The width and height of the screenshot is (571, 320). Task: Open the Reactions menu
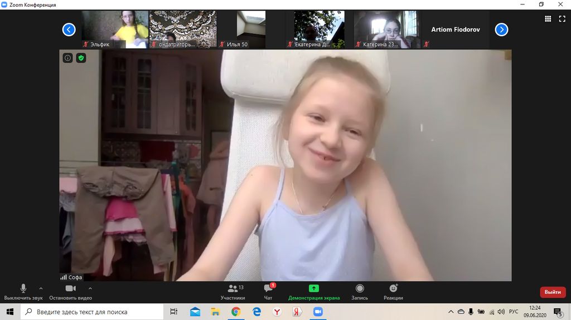(x=393, y=289)
